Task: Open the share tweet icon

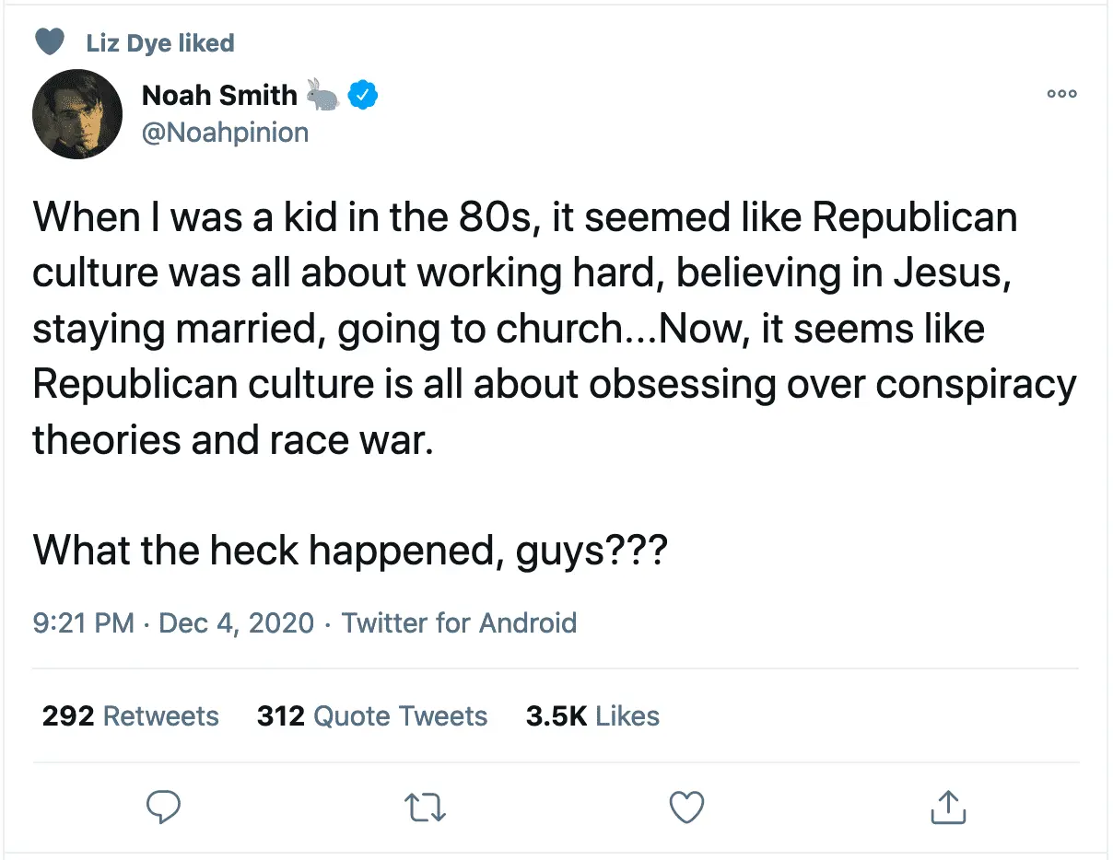Action: [947, 808]
